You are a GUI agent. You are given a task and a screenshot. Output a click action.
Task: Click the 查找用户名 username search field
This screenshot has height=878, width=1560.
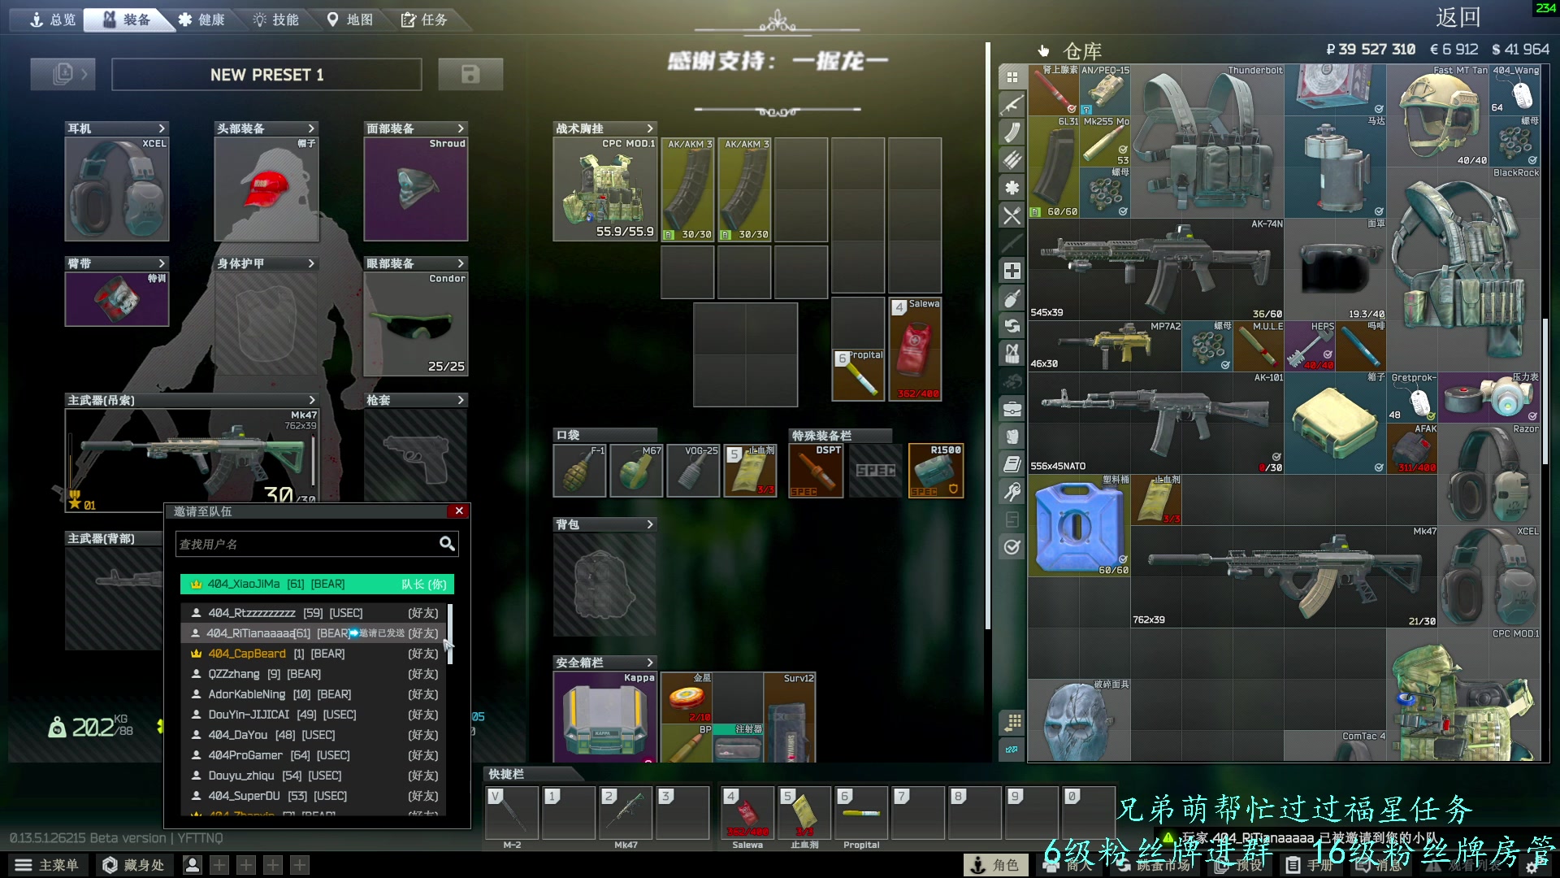[317, 544]
